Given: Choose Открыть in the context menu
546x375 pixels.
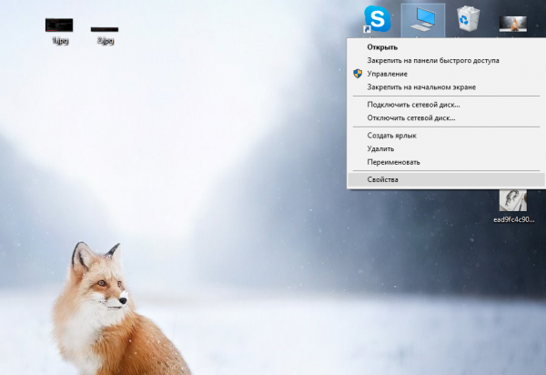Looking at the screenshot, I should (x=381, y=46).
